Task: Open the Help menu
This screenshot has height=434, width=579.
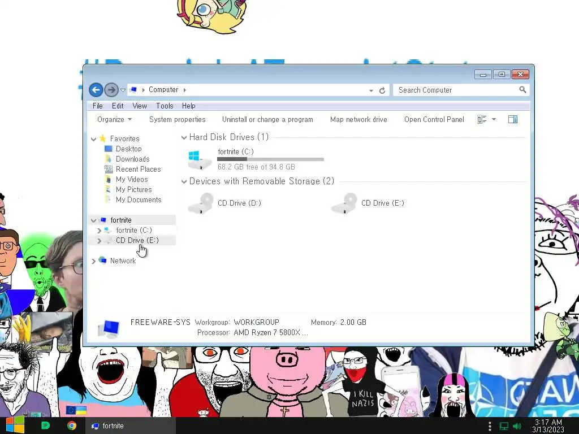Action: point(189,106)
